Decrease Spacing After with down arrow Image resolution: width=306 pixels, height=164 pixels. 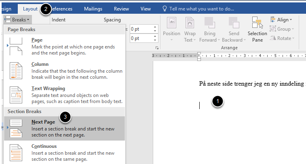point(155,40)
